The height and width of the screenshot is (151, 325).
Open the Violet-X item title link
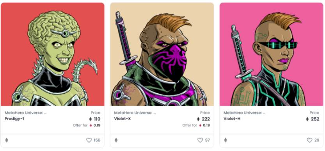click(x=123, y=119)
